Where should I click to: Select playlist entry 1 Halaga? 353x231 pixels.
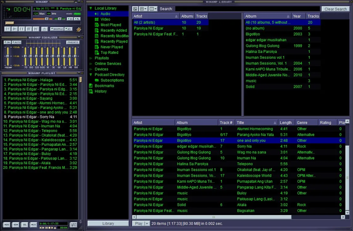coord(40,80)
